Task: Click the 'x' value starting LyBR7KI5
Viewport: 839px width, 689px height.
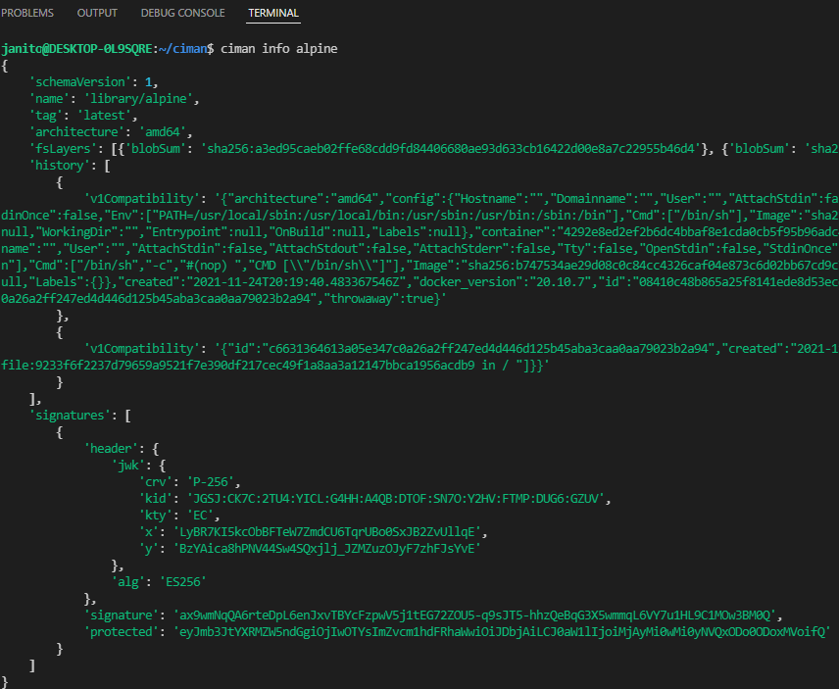Action: pyautogui.click(x=327, y=532)
